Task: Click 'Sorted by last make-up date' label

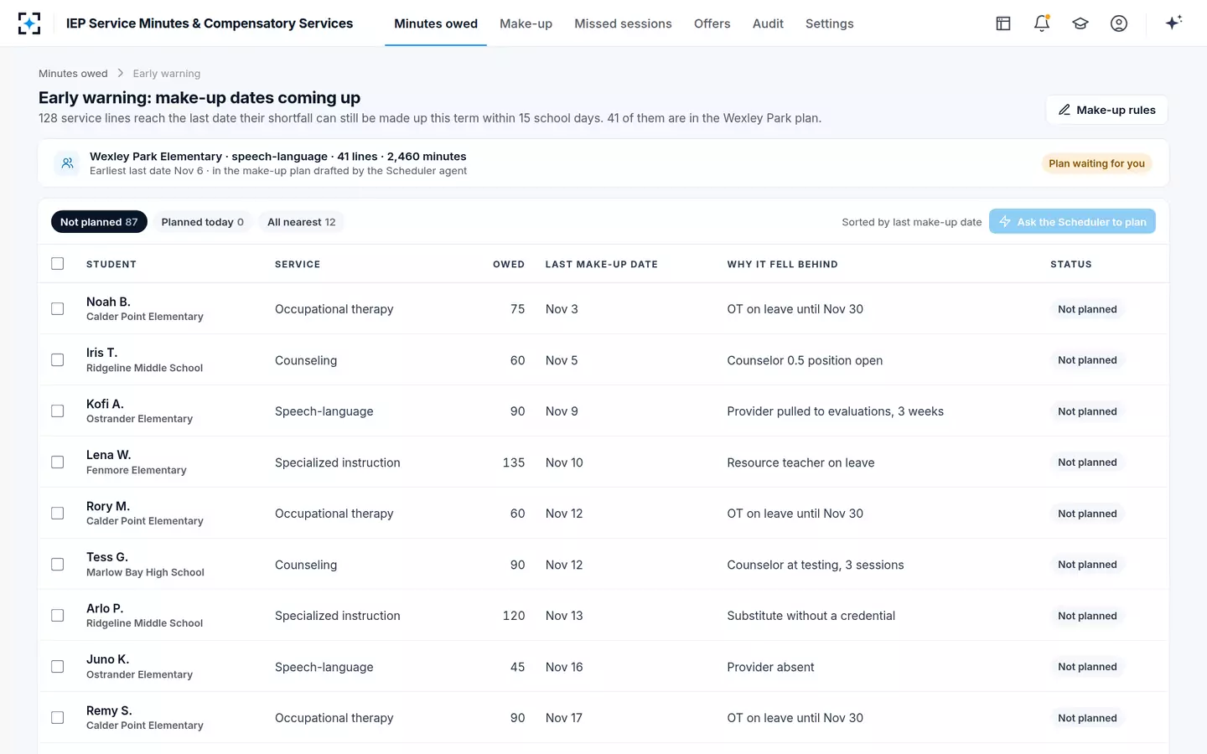Action: tap(912, 222)
